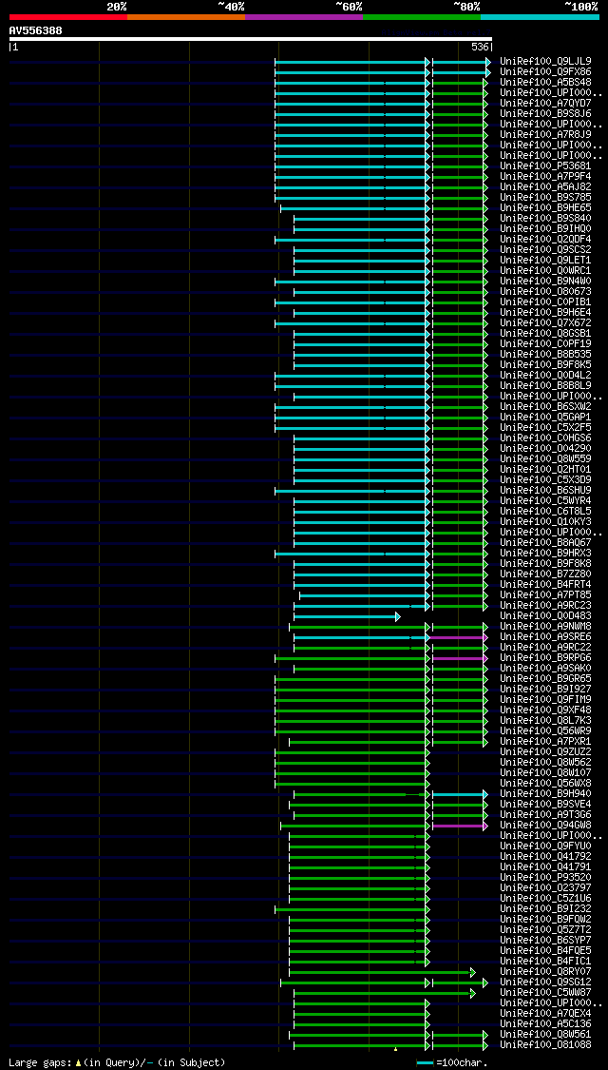Open hit UniRef100_B6SXW2
608x1070 pixels.
point(545,407)
